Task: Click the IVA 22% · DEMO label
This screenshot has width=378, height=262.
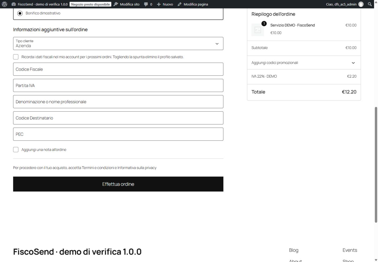Action: 264,76
